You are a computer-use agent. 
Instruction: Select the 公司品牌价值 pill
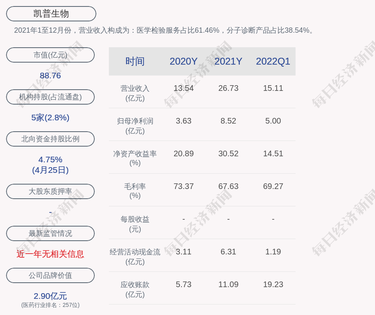click(50, 275)
